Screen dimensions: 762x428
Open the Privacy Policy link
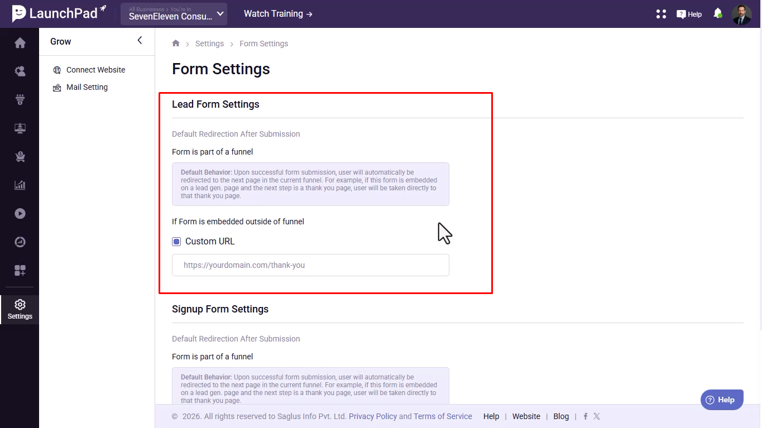373,416
